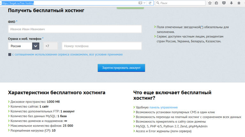
Task: Focus the ФИО name input field
Action: (75, 29)
